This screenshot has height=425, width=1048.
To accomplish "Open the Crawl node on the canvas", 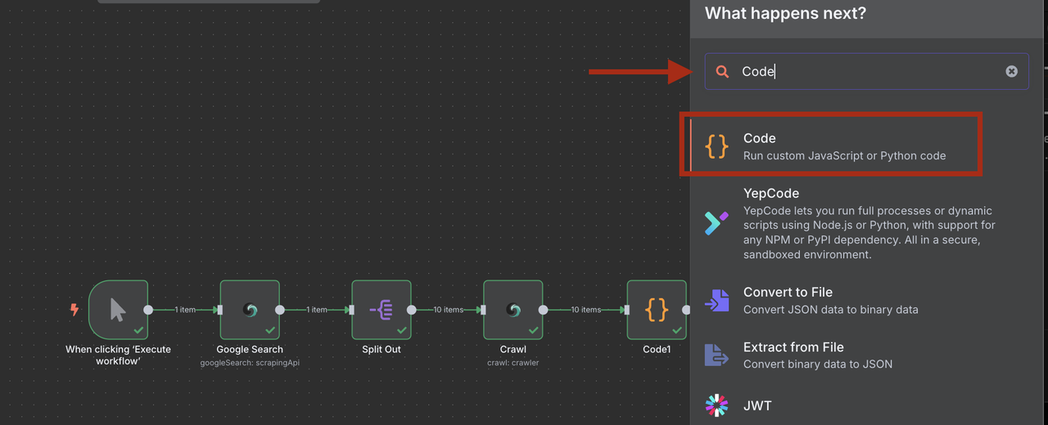I will [x=513, y=310].
